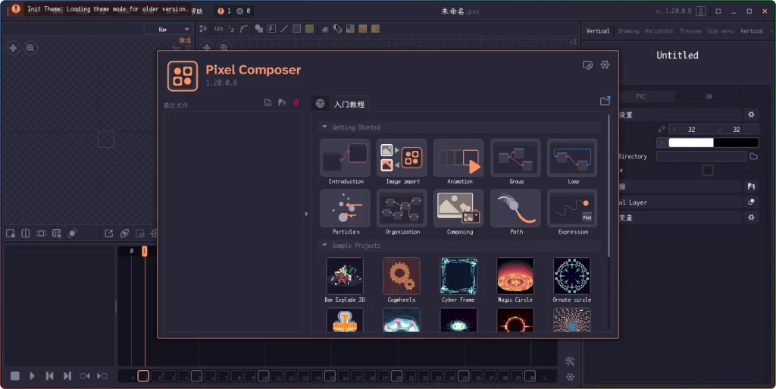Viewport: 776px width, 389px height.
Task: Click the diagonal line icon in graph toolbar
Action: pos(284,29)
